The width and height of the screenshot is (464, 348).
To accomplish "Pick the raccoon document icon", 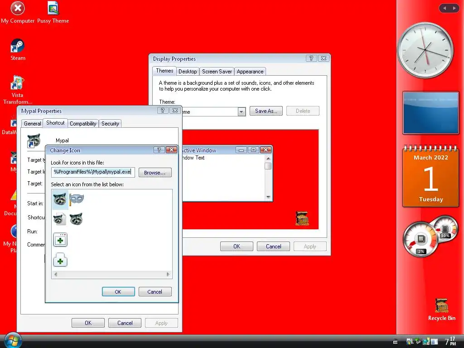I will point(60,219).
